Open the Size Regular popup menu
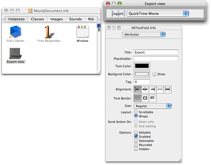This screenshot has height=165, width=211. pyautogui.click(x=153, y=106)
